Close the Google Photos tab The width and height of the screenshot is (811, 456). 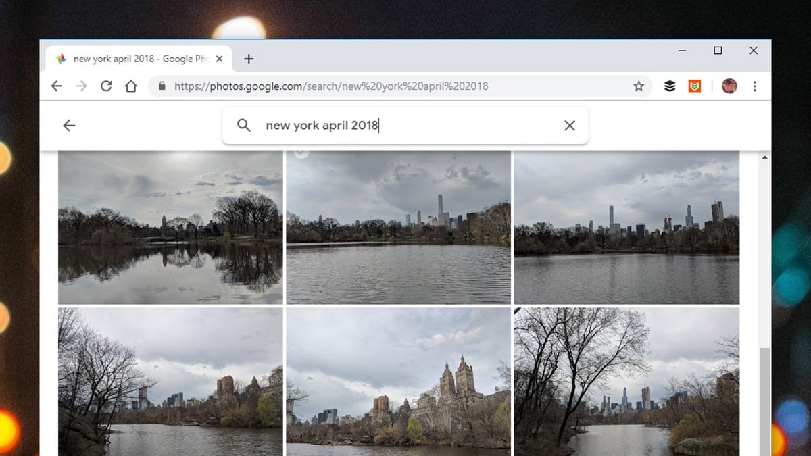tap(219, 59)
